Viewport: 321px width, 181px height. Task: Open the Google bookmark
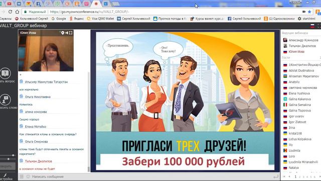tap(59, 19)
